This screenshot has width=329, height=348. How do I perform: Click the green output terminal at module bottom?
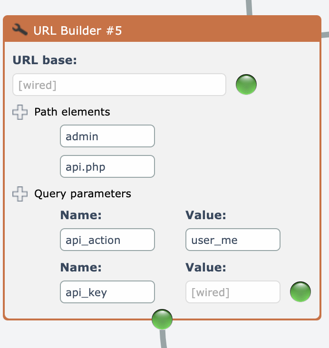pyautogui.click(x=162, y=319)
